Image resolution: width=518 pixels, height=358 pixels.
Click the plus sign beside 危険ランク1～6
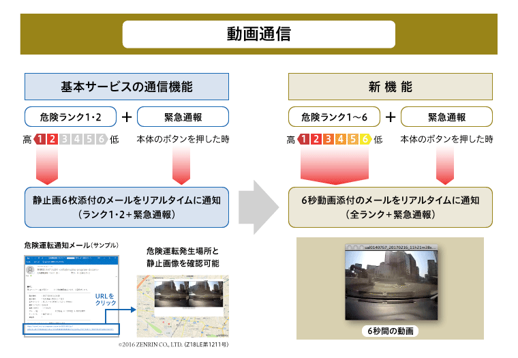(390, 117)
